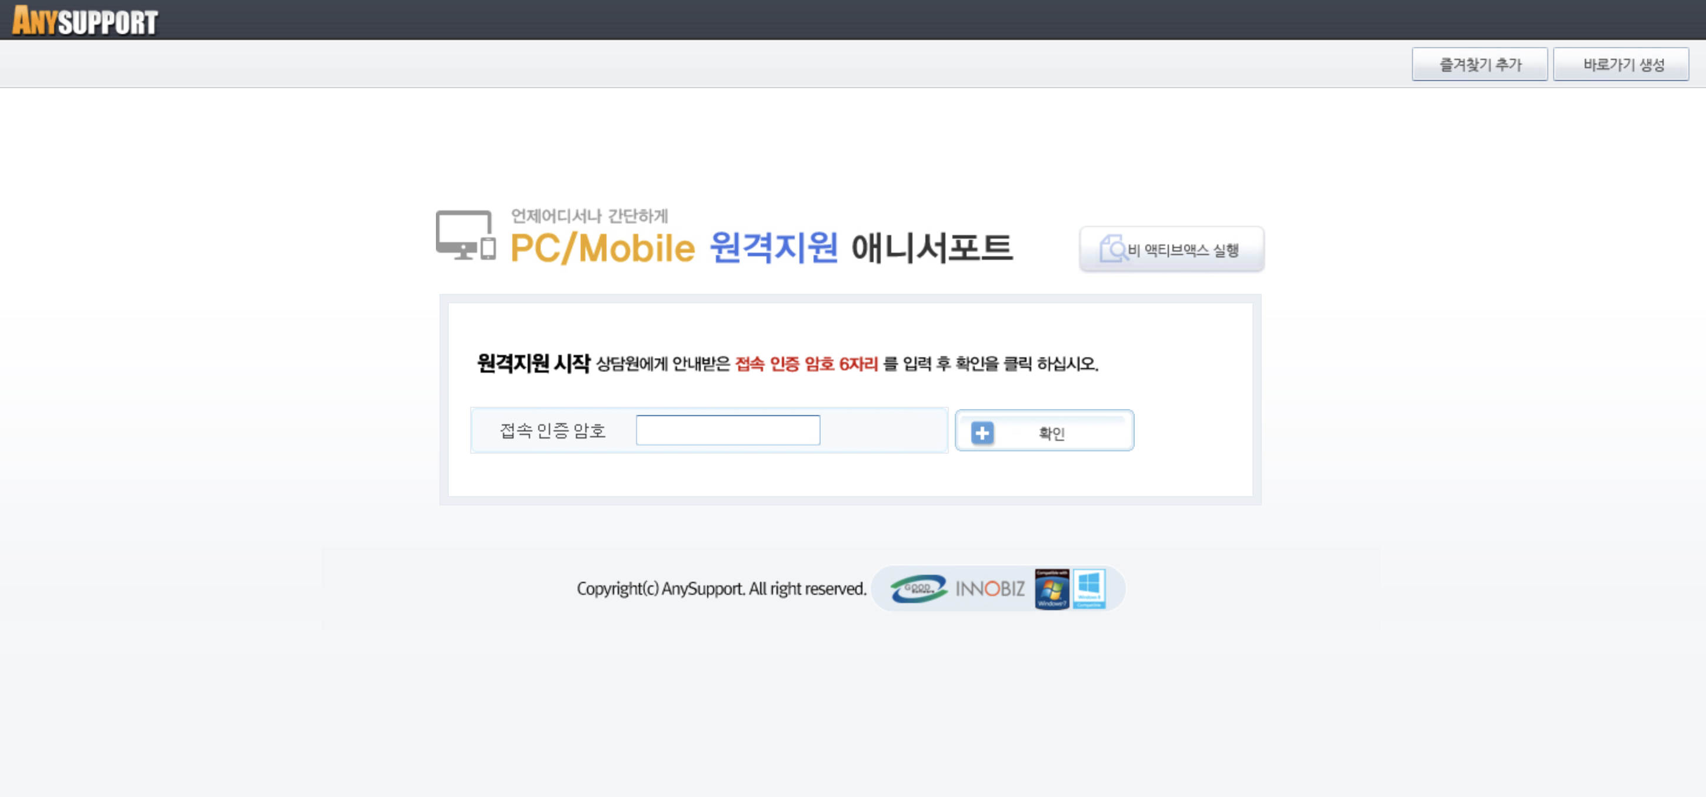This screenshot has height=797, width=1706.
Task: Create a shortcut with 바로가기 생성 button
Action: click(1621, 64)
